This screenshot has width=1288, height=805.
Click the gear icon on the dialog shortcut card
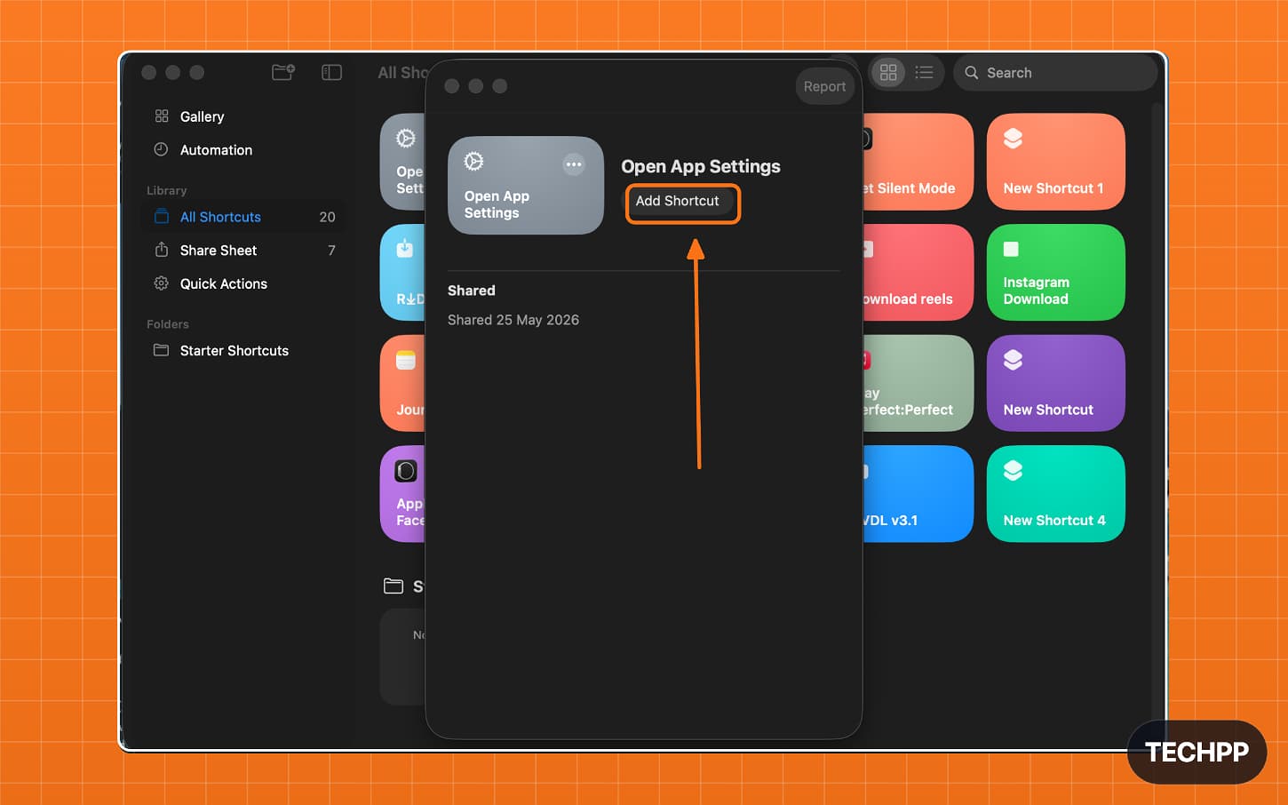click(x=474, y=161)
